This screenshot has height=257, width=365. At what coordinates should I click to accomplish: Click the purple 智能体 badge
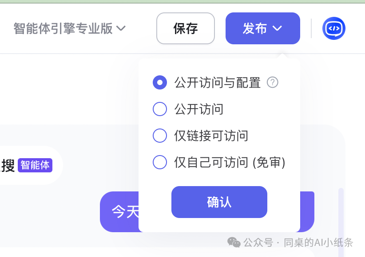tap(35, 165)
